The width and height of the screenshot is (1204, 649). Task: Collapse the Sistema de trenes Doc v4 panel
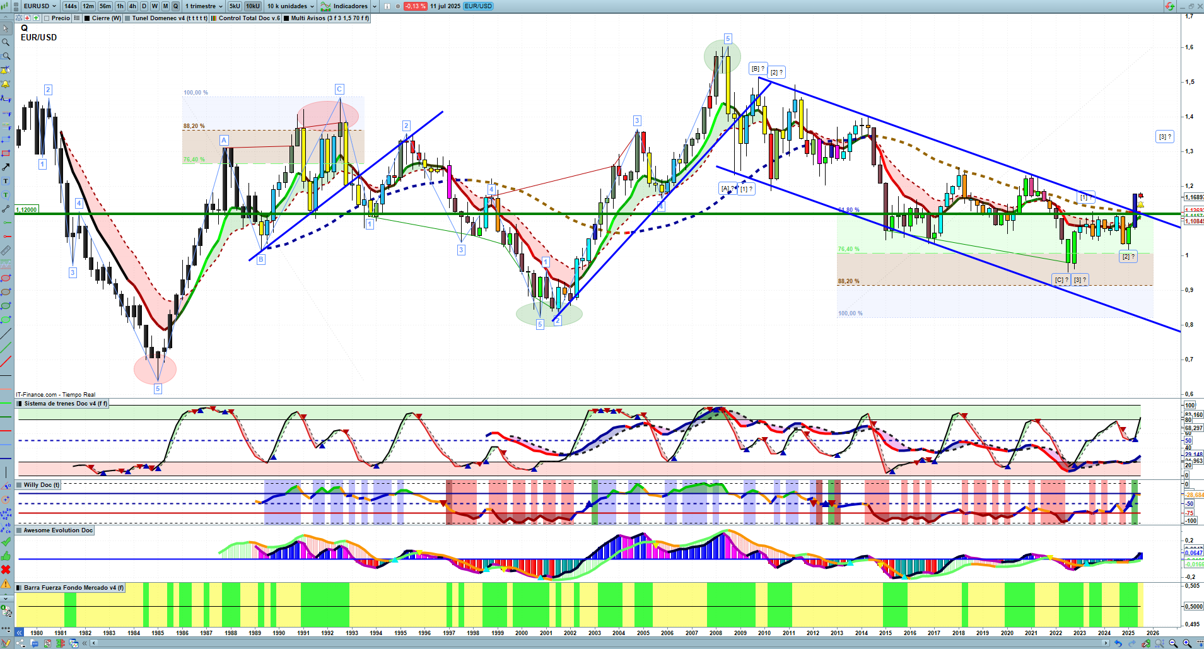(x=19, y=404)
